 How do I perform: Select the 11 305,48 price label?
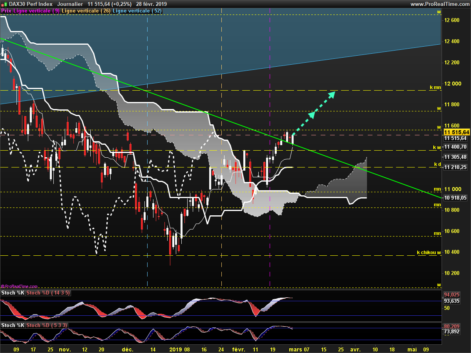coord(455,157)
